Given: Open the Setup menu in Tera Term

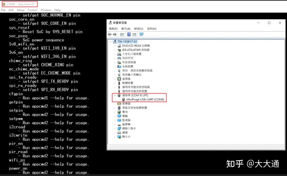Looking at the screenshot, I should coord(20,10).
